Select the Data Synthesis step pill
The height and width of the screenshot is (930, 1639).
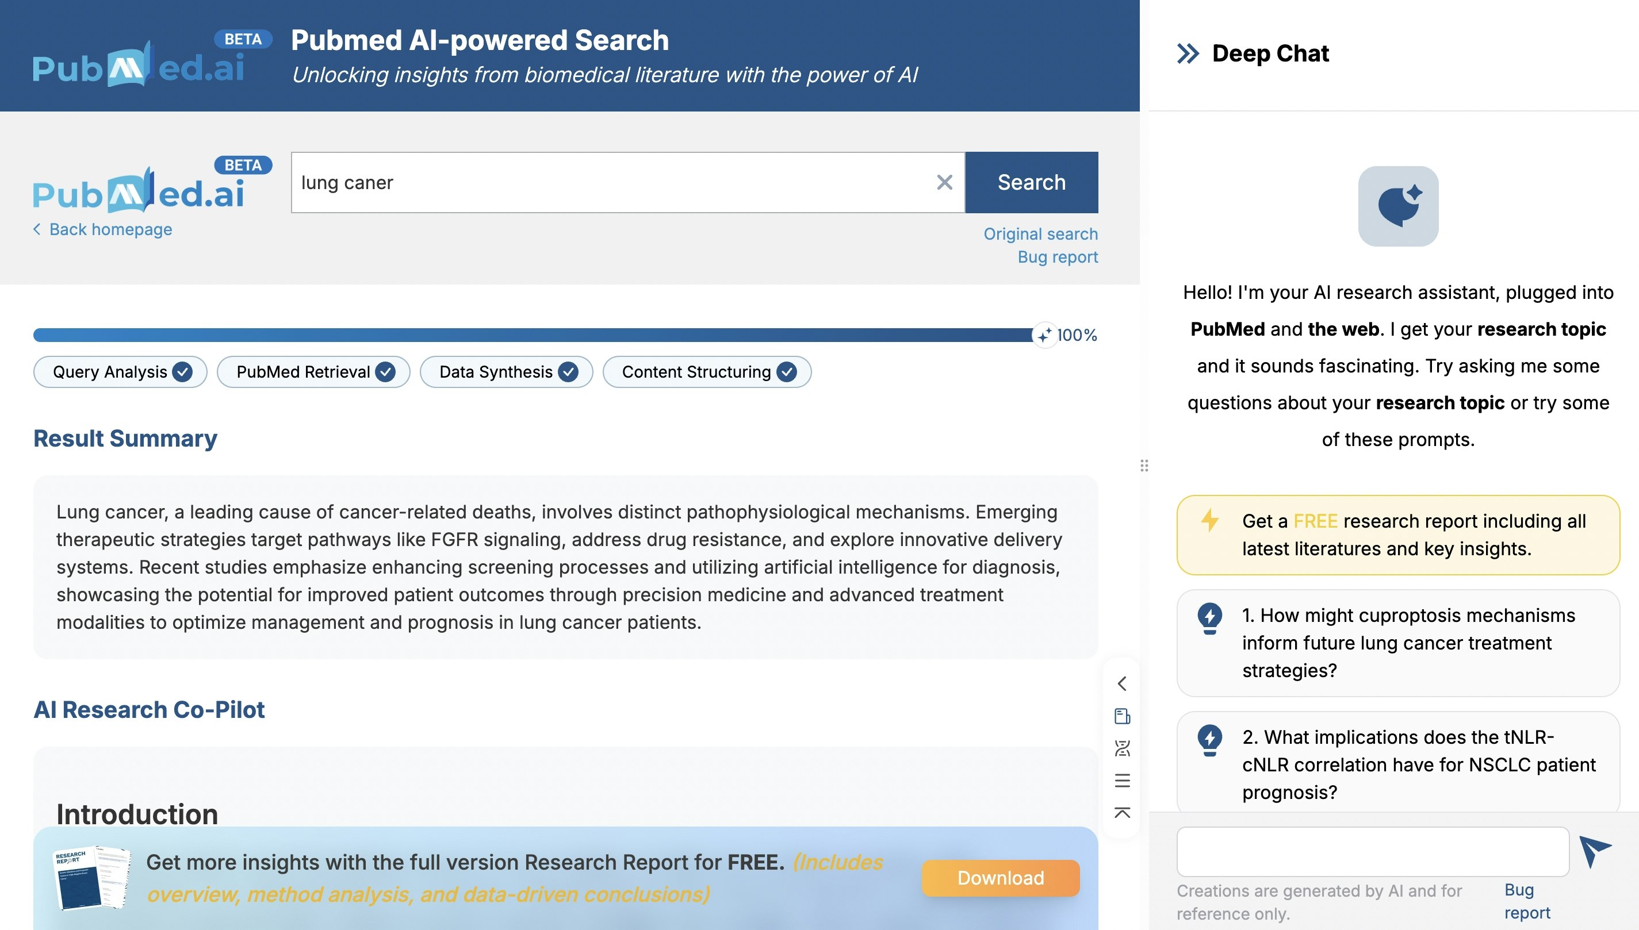point(506,372)
